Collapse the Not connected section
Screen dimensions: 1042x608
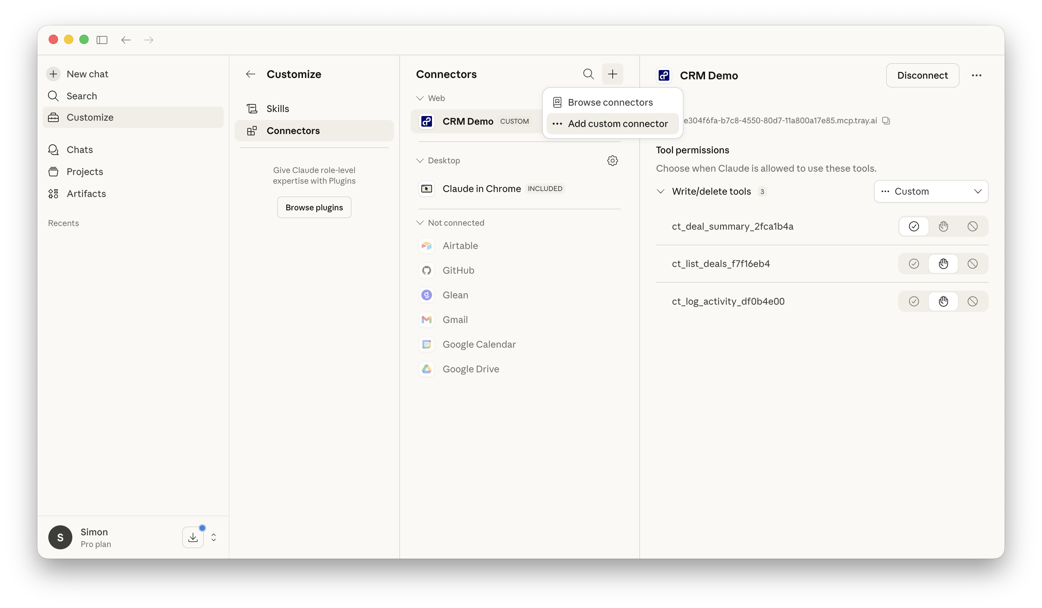coord(420,223)
